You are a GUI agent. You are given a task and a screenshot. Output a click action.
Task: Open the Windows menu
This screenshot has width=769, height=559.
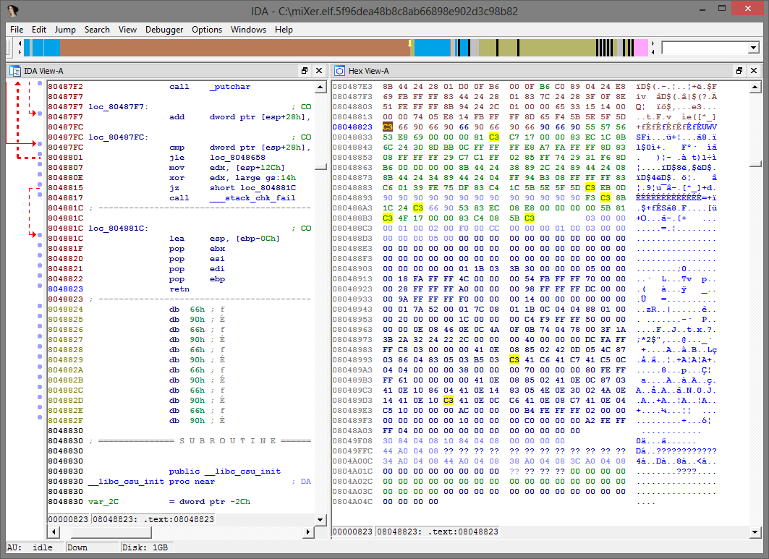pyautogui.click(x=249, y=30)
